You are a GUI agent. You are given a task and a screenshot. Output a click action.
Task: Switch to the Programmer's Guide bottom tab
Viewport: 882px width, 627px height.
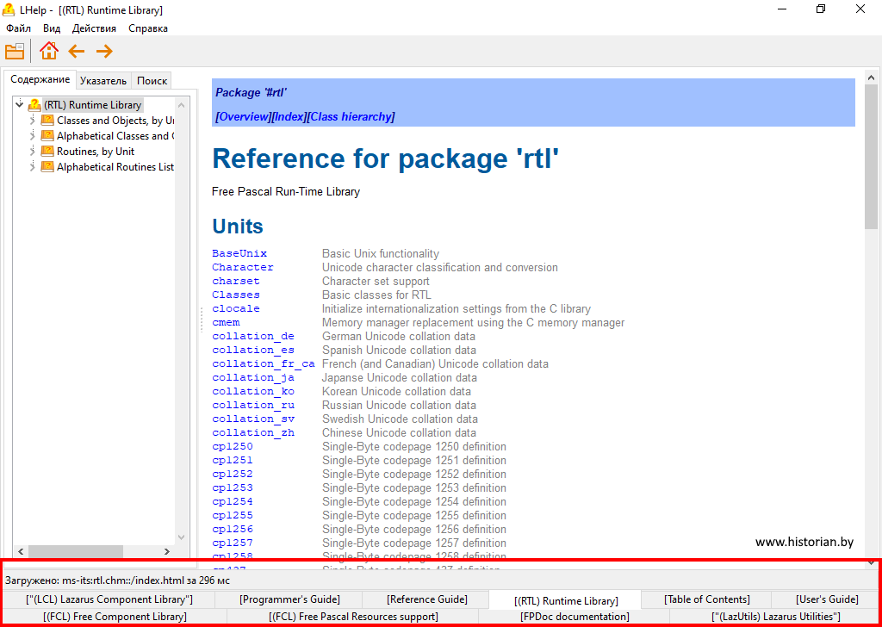click(x=289, y=599)
